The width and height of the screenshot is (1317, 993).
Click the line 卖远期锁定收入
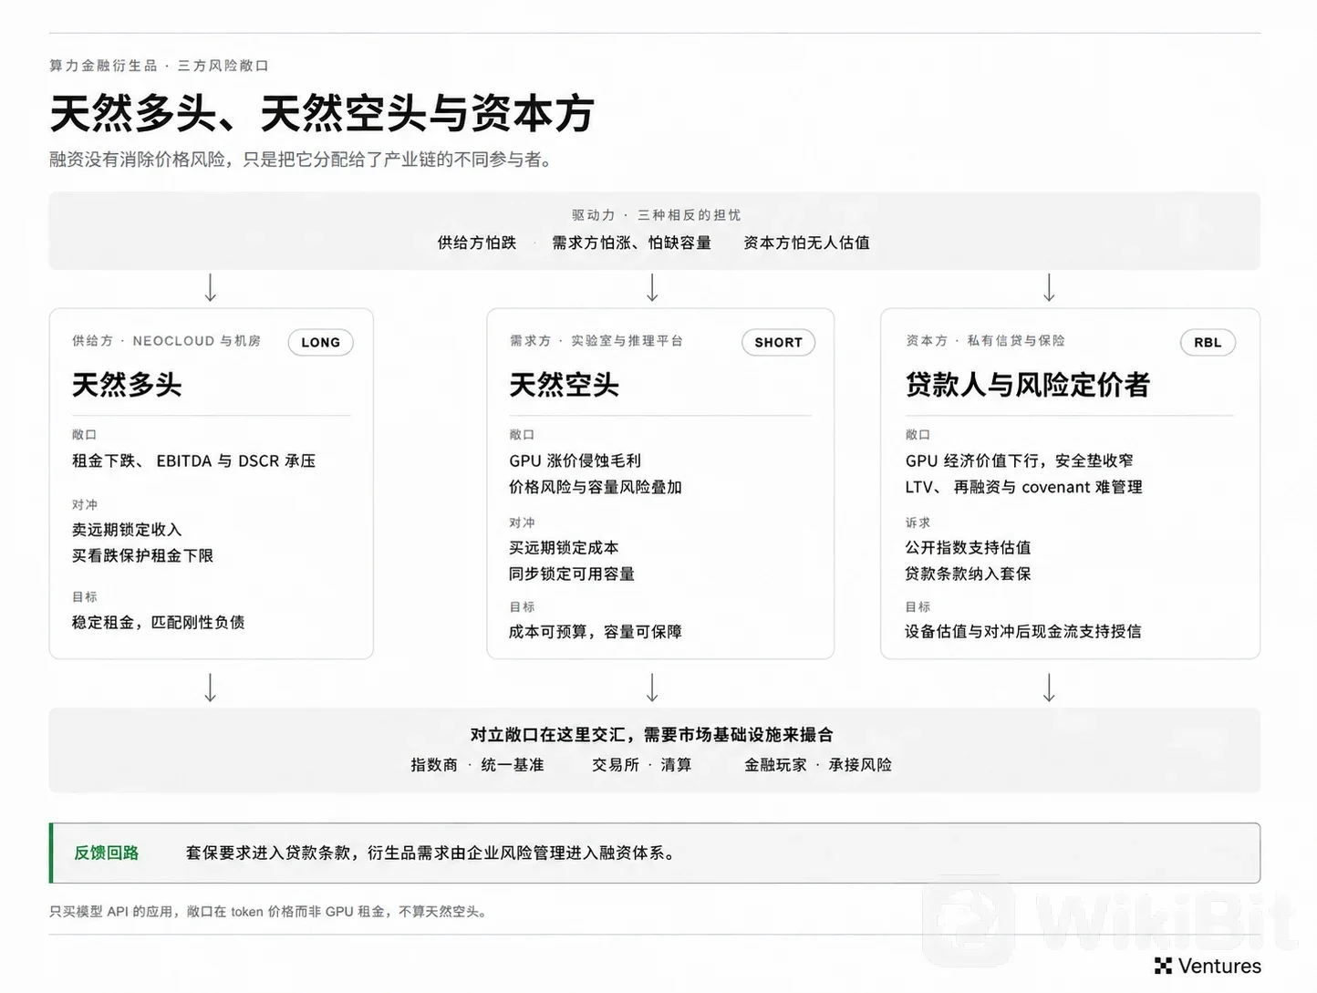coord(127,530)
